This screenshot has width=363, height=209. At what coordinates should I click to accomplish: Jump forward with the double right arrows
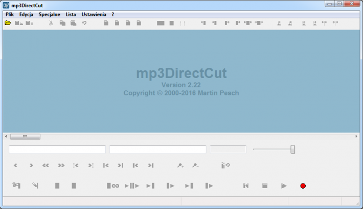[61, 165]
